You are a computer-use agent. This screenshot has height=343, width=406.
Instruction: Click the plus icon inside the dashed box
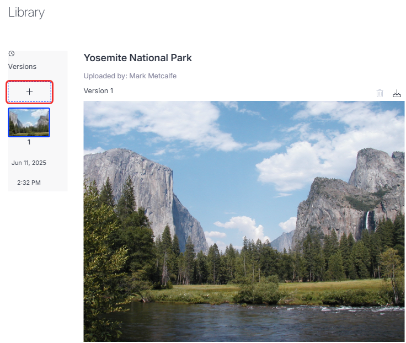pyautogui.click(x=30, y=92)
